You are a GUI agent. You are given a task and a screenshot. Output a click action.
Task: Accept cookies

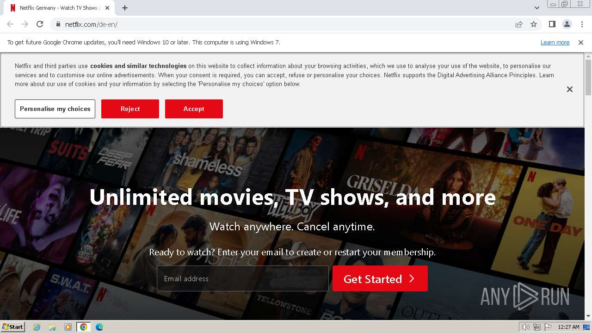tap(194, 109)
